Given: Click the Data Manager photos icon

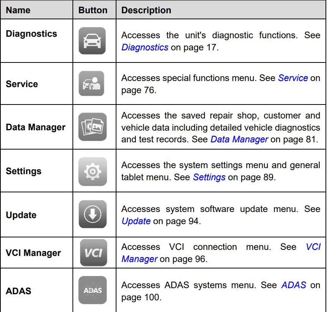Looking at the screenshot, I should (93, 127).
